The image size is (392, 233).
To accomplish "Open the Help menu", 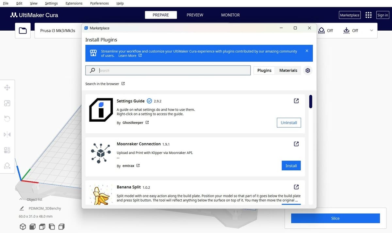I will click(120, 3).
